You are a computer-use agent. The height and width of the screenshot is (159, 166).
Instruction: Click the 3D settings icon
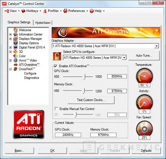coord(16,52)
